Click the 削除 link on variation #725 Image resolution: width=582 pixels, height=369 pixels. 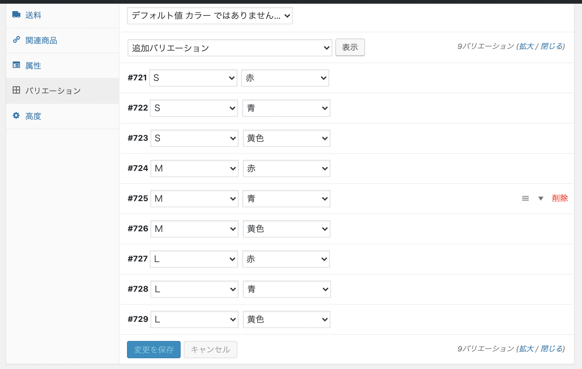tap(560, 198)
